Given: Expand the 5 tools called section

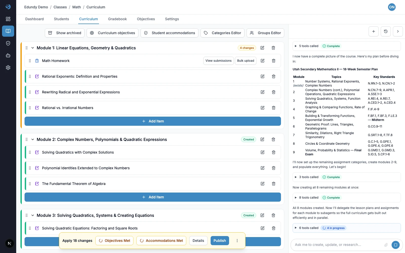Looking at the screenshot, I should click(347, 46).
